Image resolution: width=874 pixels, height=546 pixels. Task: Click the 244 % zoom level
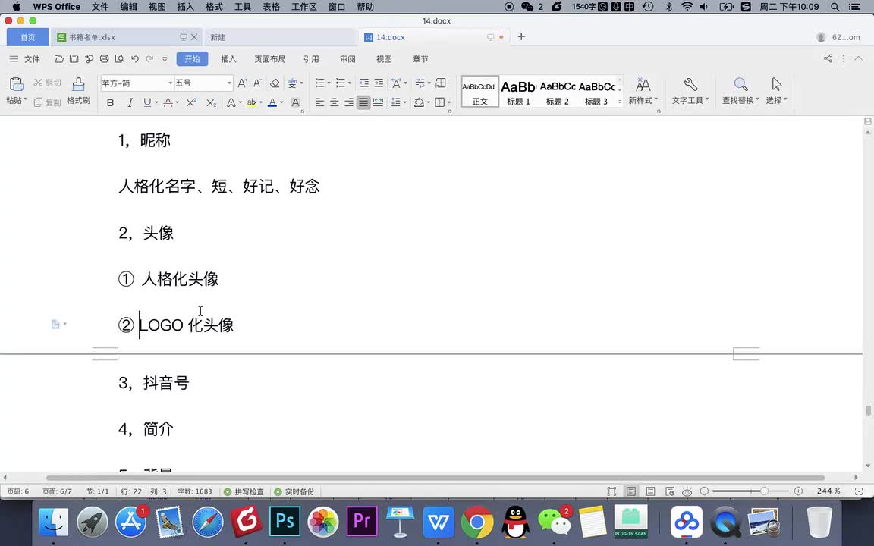pos(828,491)
